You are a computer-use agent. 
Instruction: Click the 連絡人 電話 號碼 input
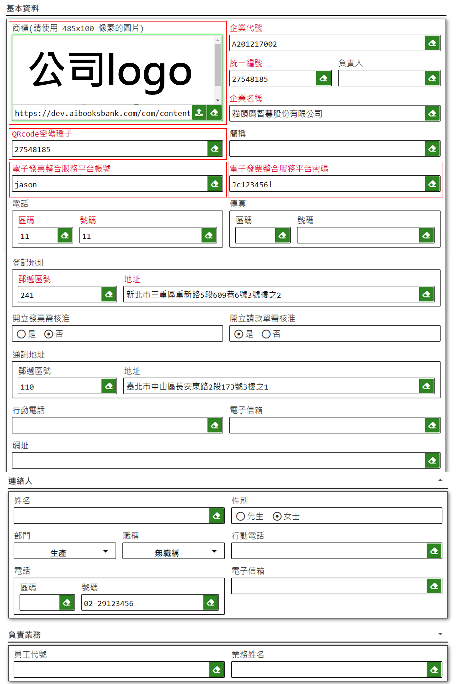pos(142,602)
